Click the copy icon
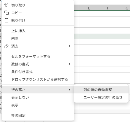This screenshot has width=130, height=122. 7,13
